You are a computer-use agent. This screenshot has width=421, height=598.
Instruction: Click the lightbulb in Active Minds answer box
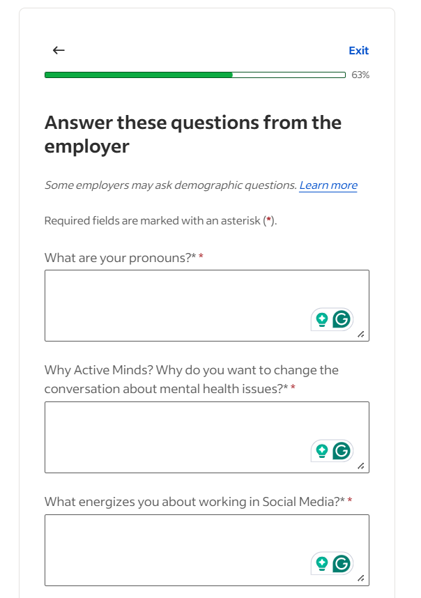point(322,451)
